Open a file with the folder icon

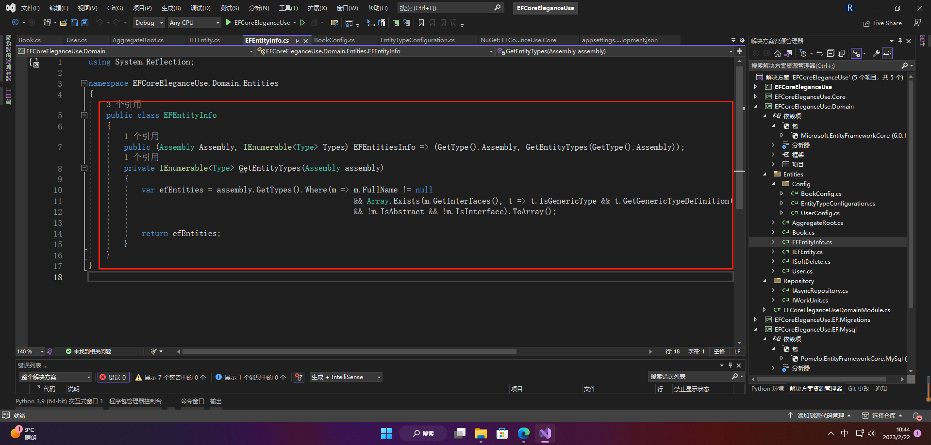tap(64, 23)
